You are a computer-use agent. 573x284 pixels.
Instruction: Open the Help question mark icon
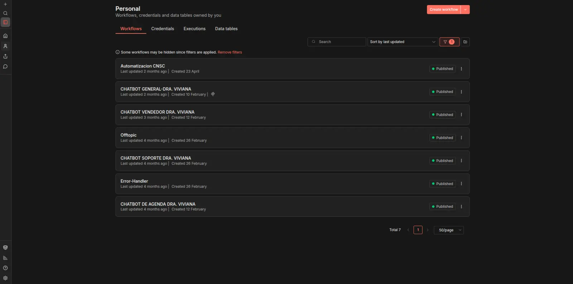click(5, 268)
